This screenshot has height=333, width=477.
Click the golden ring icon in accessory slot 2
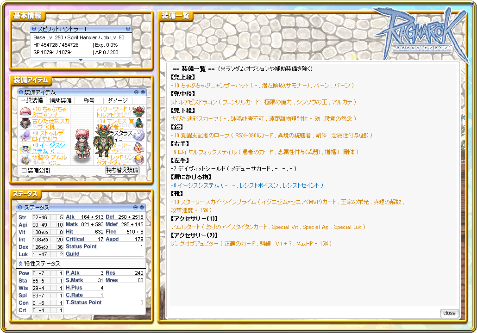pos(139,159)
